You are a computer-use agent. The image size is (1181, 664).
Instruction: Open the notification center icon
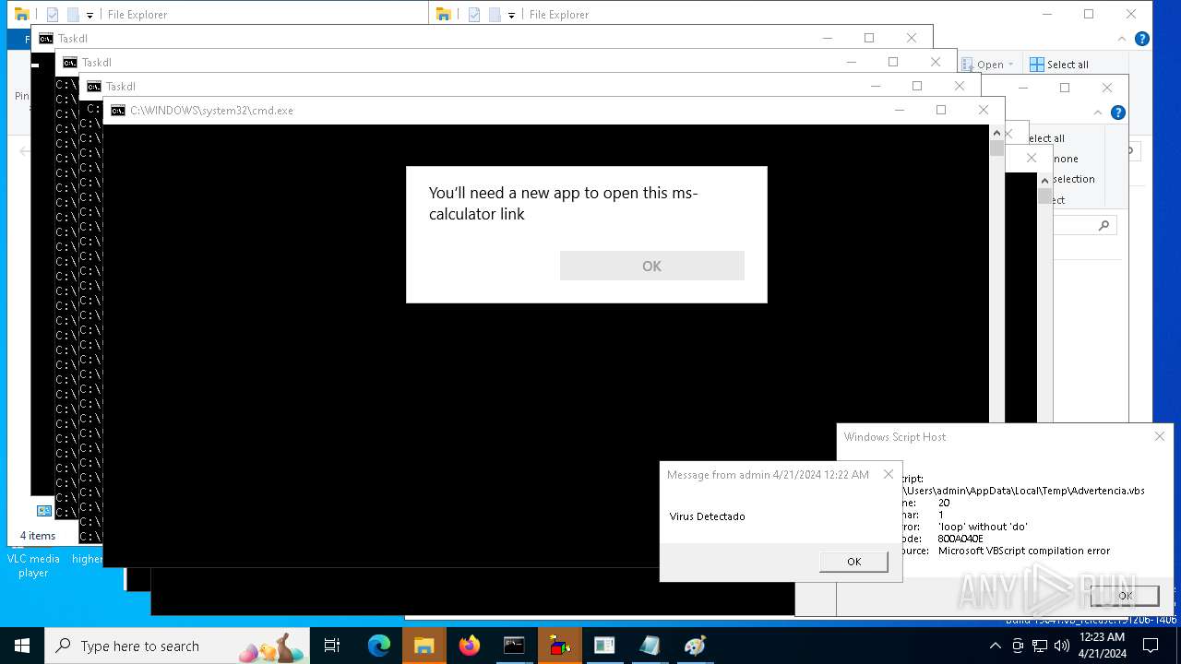(x=1151, y=646)
